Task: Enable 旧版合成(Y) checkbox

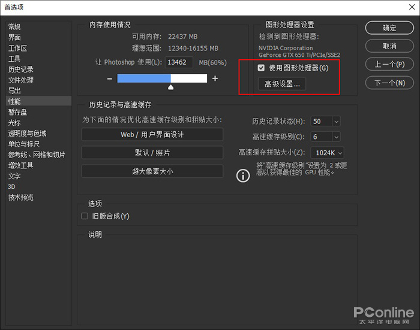Action: click(x=85, y=216)
